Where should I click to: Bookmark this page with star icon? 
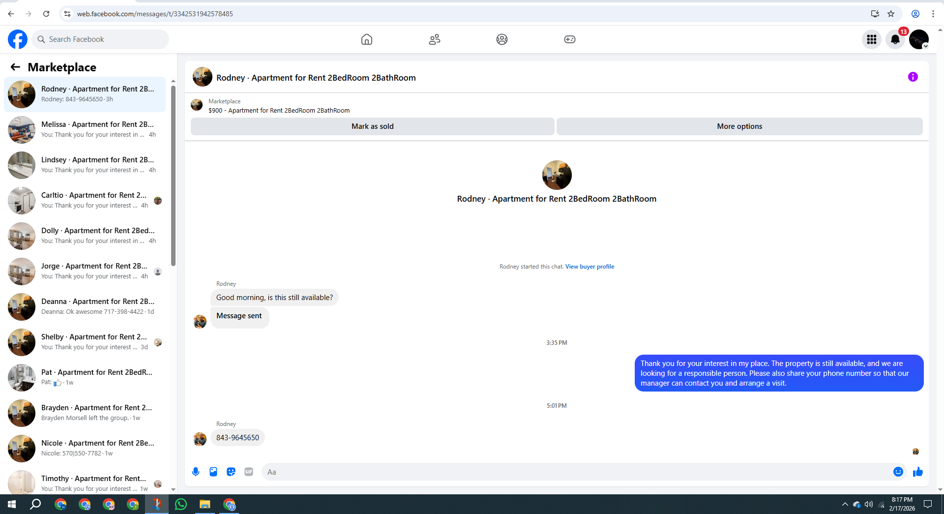(x=891, y=14)
